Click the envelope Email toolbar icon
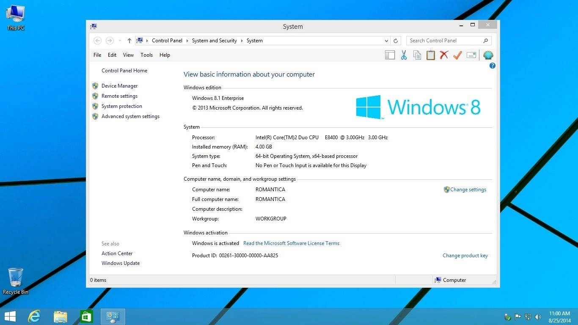The width and height of the screenshot is (578, 325). [471, 55]
